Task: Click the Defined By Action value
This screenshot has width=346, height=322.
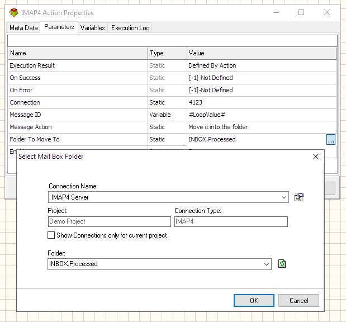Action: click(x=212, y=65)
